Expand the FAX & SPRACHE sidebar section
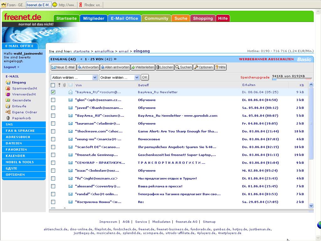321x241 pixels. [24, 131]
